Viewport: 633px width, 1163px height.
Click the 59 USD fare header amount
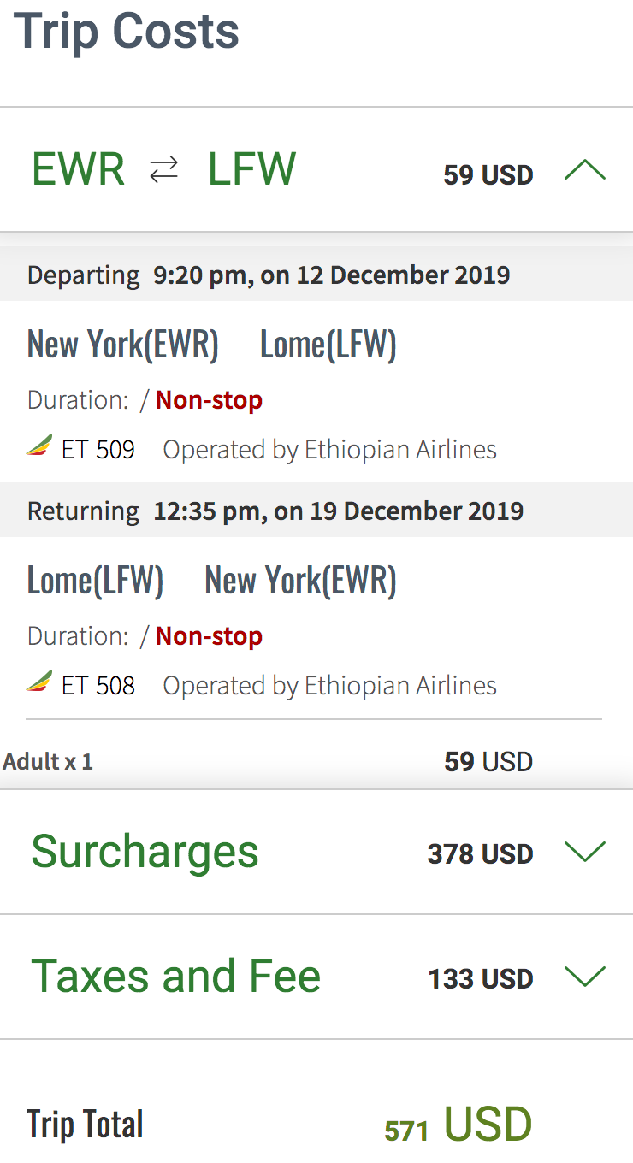[488, 174]
